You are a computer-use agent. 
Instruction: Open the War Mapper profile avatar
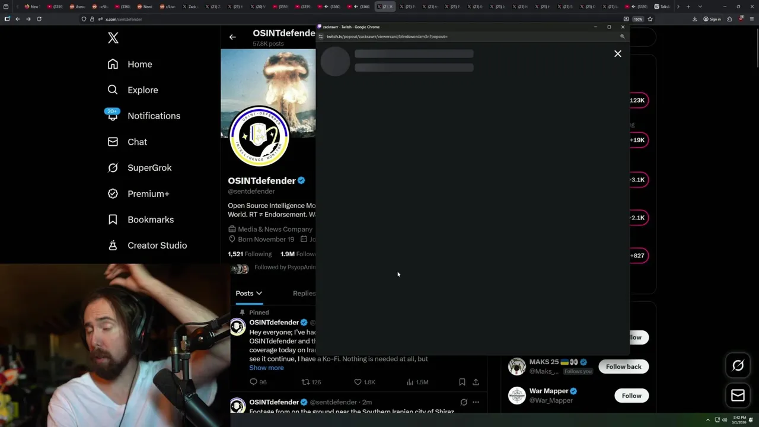tap(517, 396)
